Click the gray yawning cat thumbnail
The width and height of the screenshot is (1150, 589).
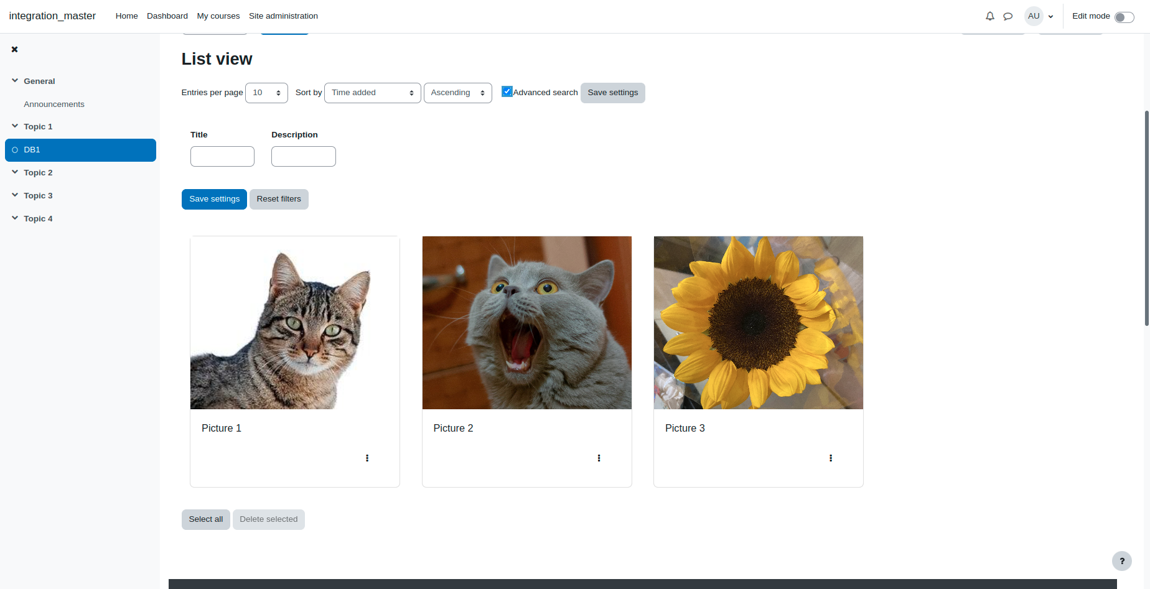(x=527, y=323)
